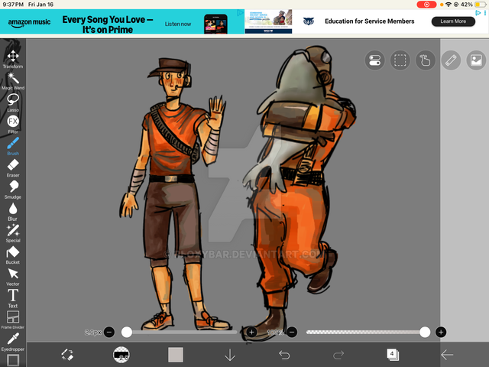The image size is (489, 367).
Task: Activate the Smudge tool
Action: (x=13, y=187)
